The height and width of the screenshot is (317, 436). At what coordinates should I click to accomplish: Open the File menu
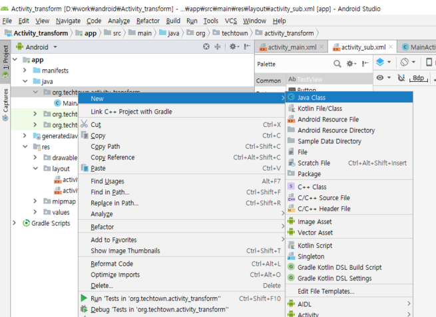pos(7,21)
